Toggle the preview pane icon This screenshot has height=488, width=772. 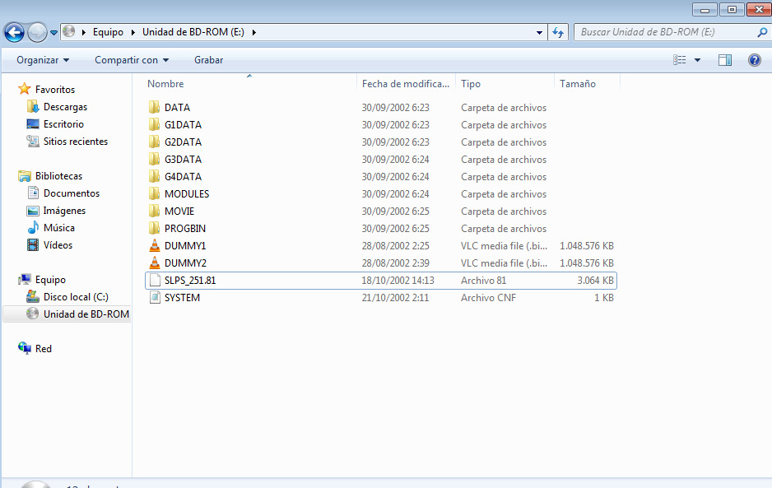[x=725, y=60]
